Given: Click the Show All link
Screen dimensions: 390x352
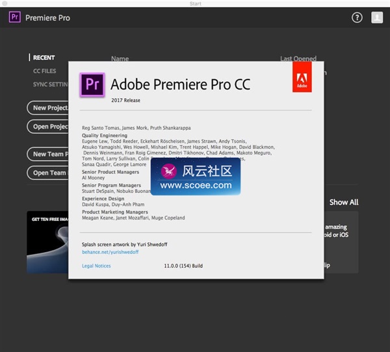Looking at the screenshot, I should point(344,203).
